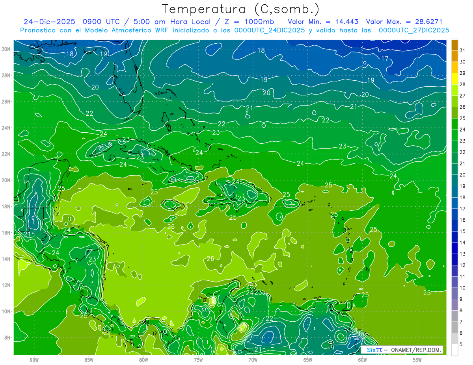Select the '0000UTC_24DIC2025' initialization timestamp

[269, 30]
